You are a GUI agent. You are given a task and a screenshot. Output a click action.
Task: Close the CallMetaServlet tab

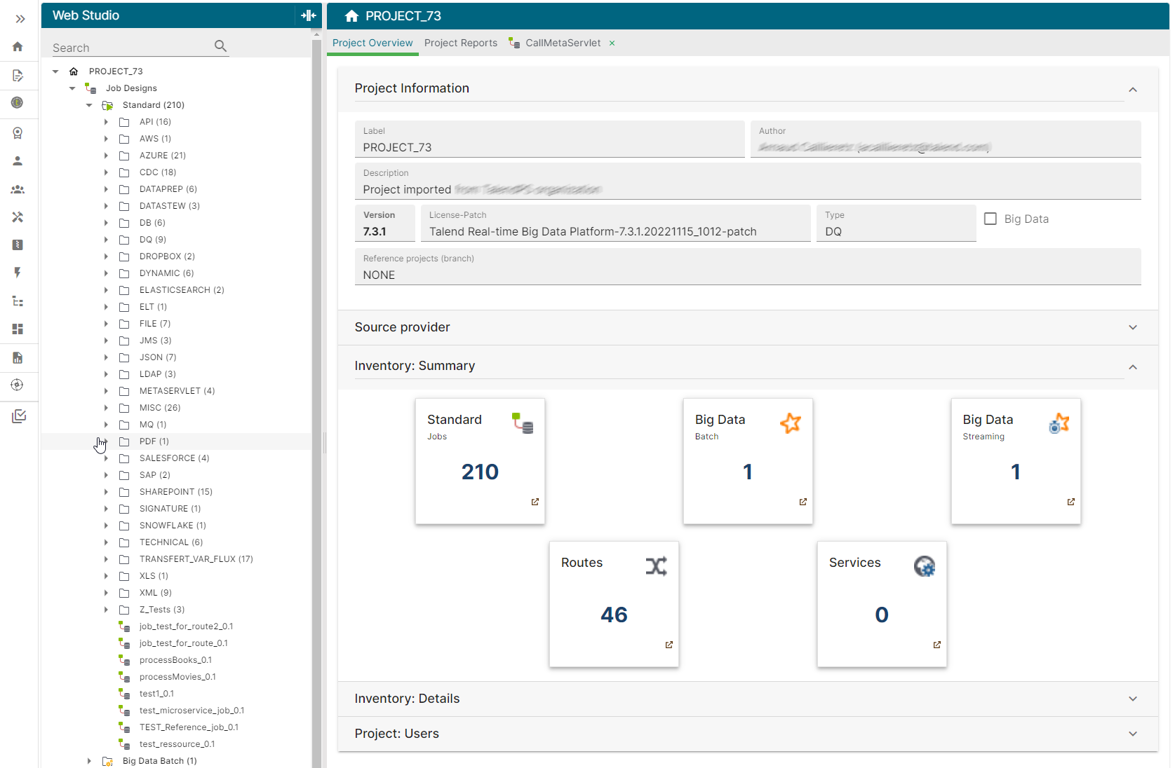[x=612, y=43]
